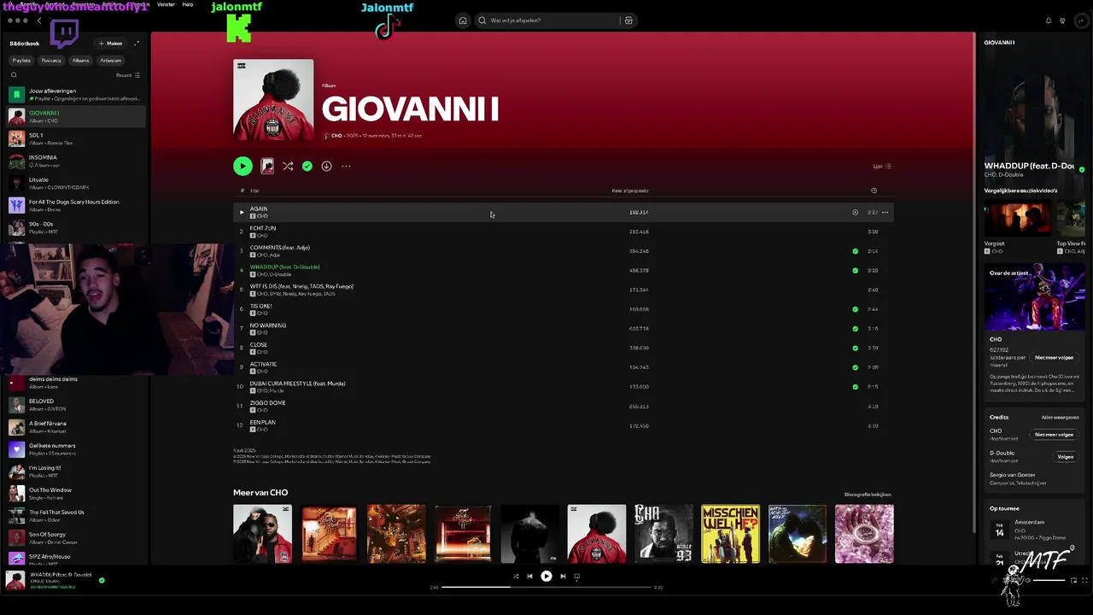Play the track AGAIN via row play icon
1093x615 pixels.
[x=242, y=213]
